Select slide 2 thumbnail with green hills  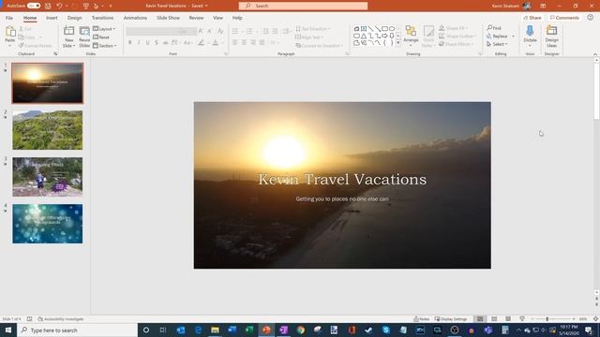[x=48, y=130]
